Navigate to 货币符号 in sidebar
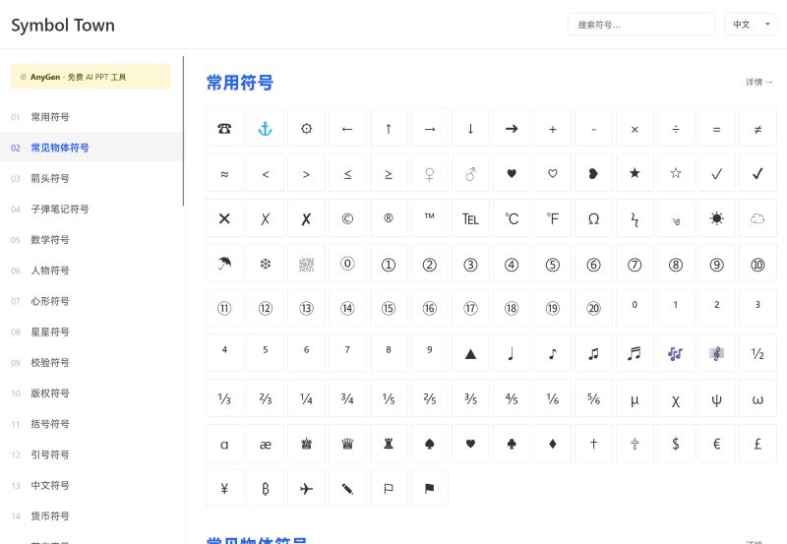This screenshot has width=787, height=544. tap(91, 515)
